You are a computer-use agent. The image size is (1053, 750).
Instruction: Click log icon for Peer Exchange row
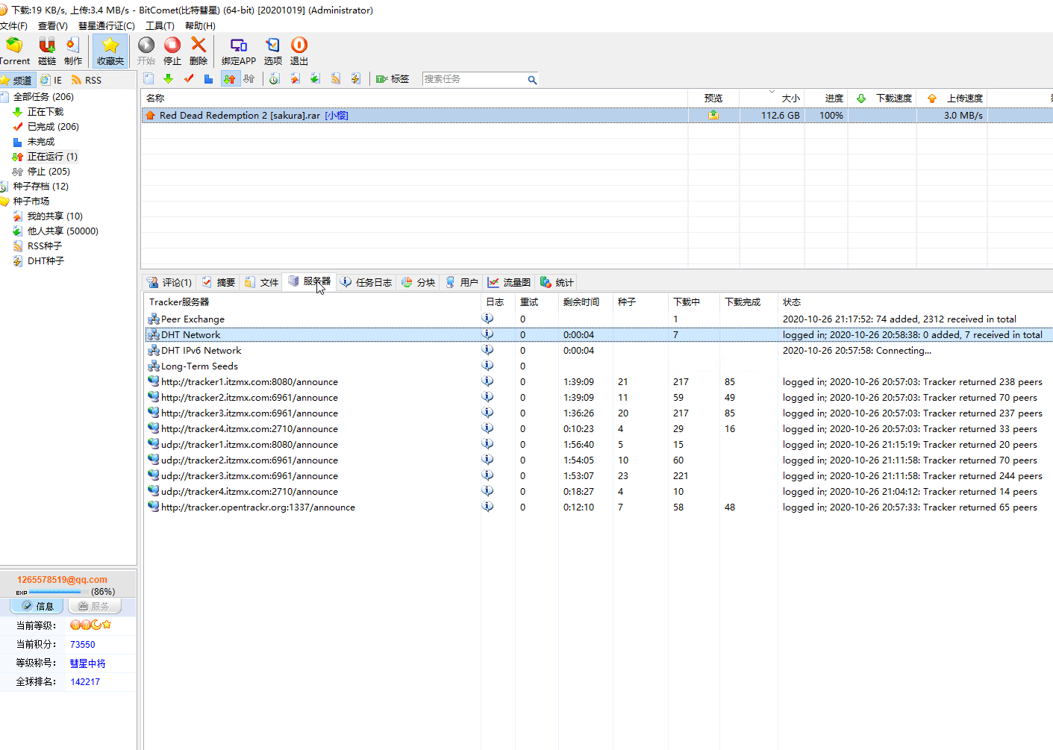pos(487,319)
